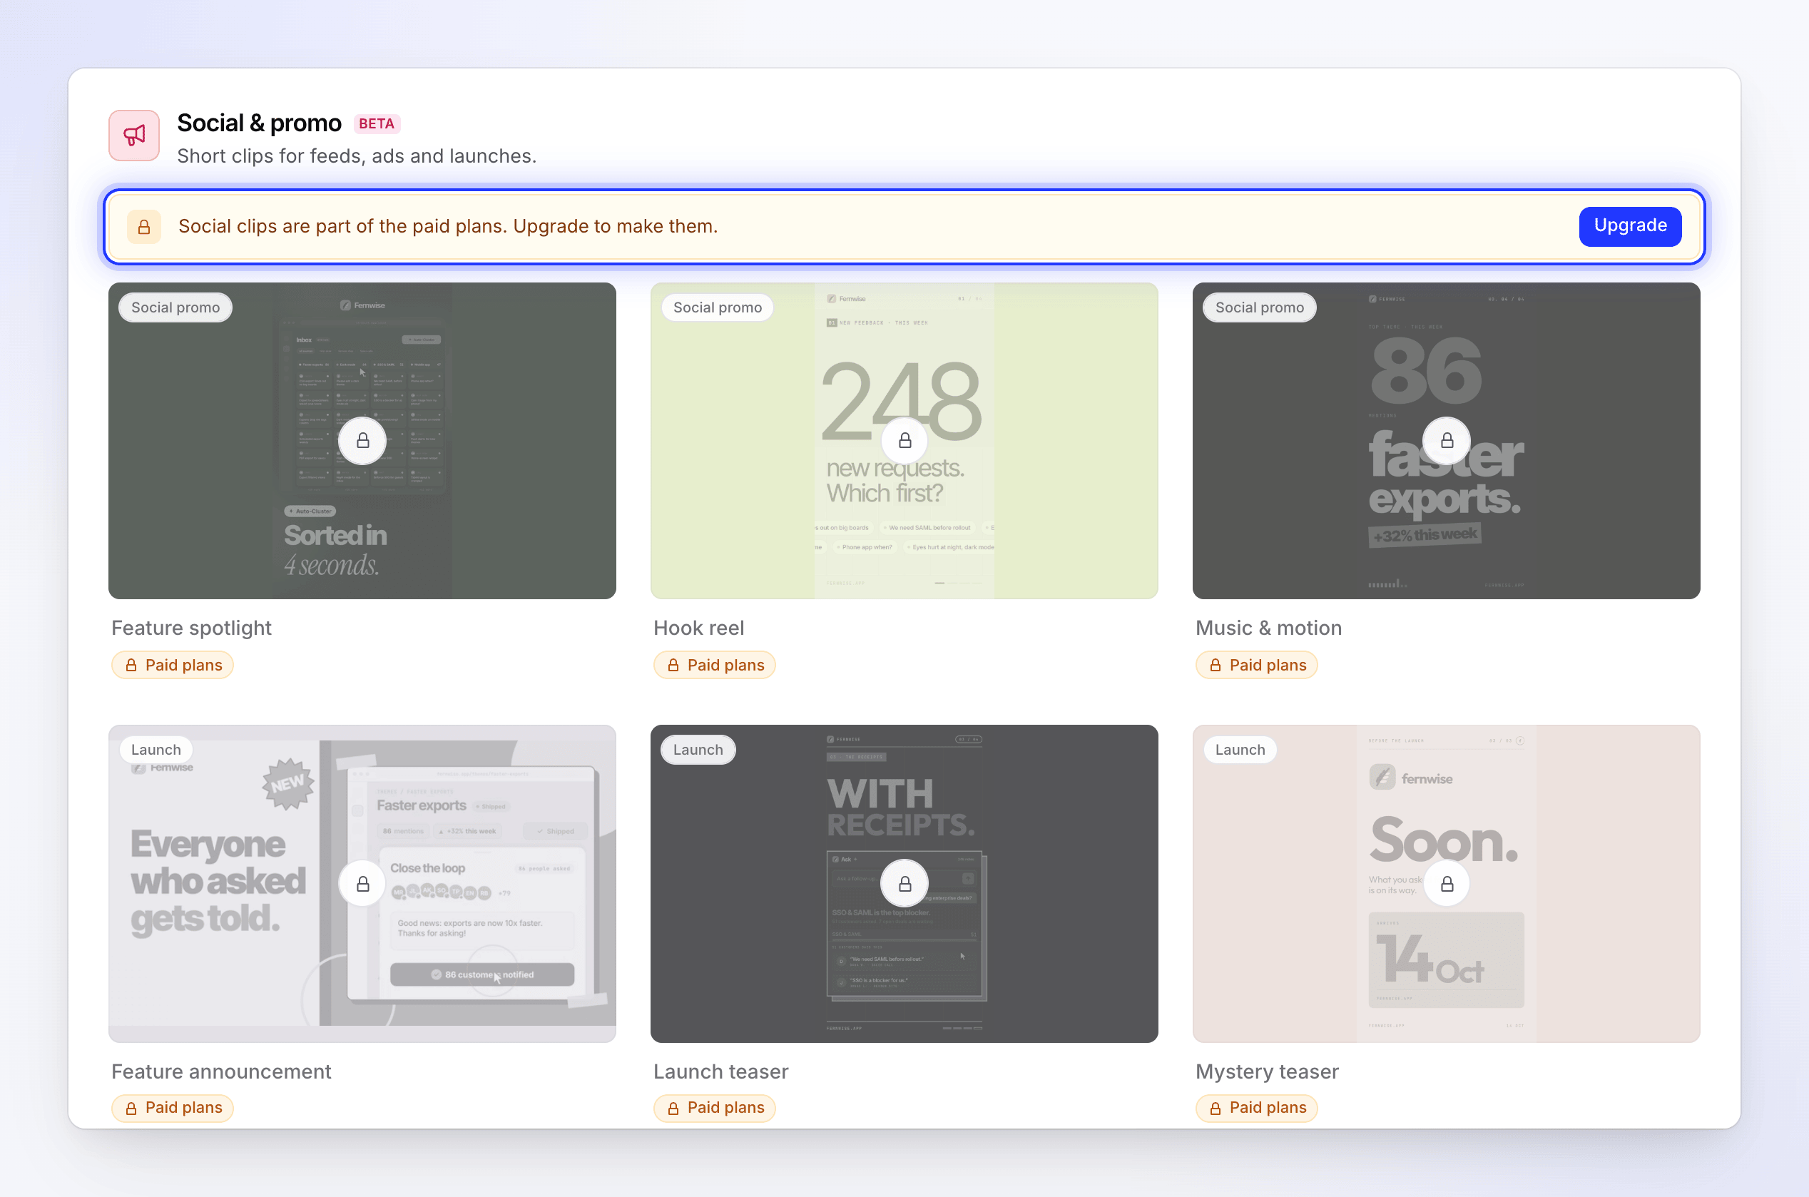Click the '86' number in Music & motion thumbnail
Screen dimensions: 1809x1197
point(1426,371)
